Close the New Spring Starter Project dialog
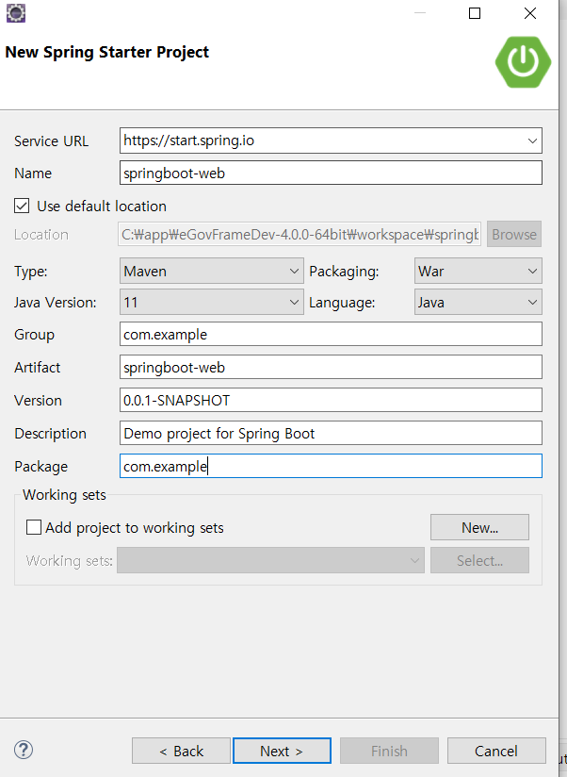Viewport: 567px width, 777px height. point(530,13)
